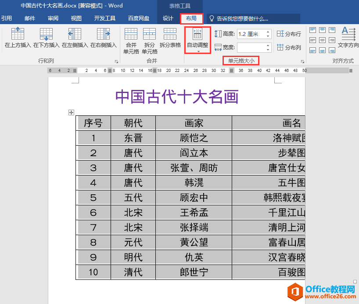359x304 pixels.
Task: Open the 百度网盘 tab
Action: [139, 18]
